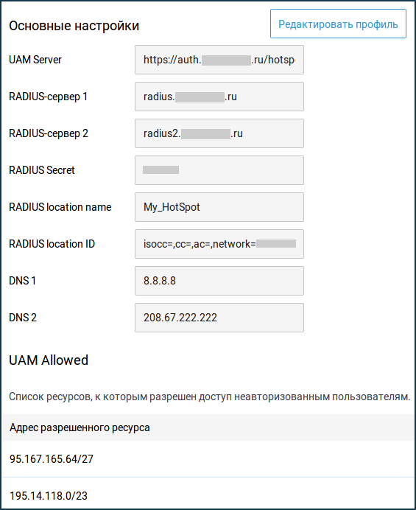Click the UAM Allowed section heading
The width and height of the screenshot is (416, 510).
click(x=49, y=360)
